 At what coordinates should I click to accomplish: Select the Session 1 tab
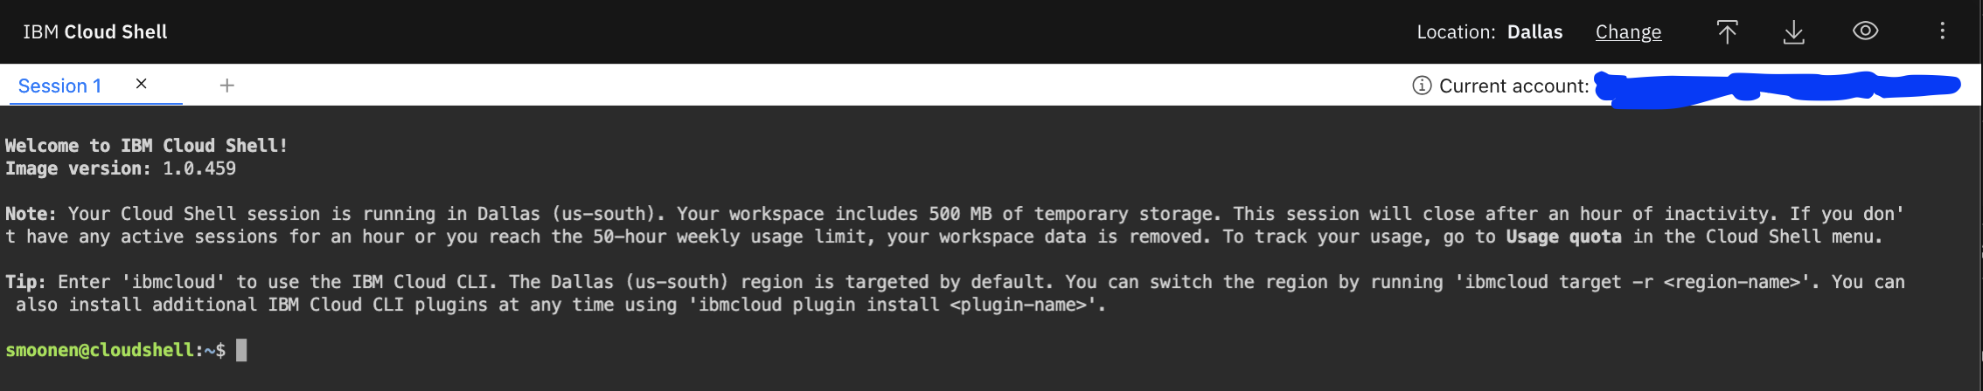click(59, 86)
